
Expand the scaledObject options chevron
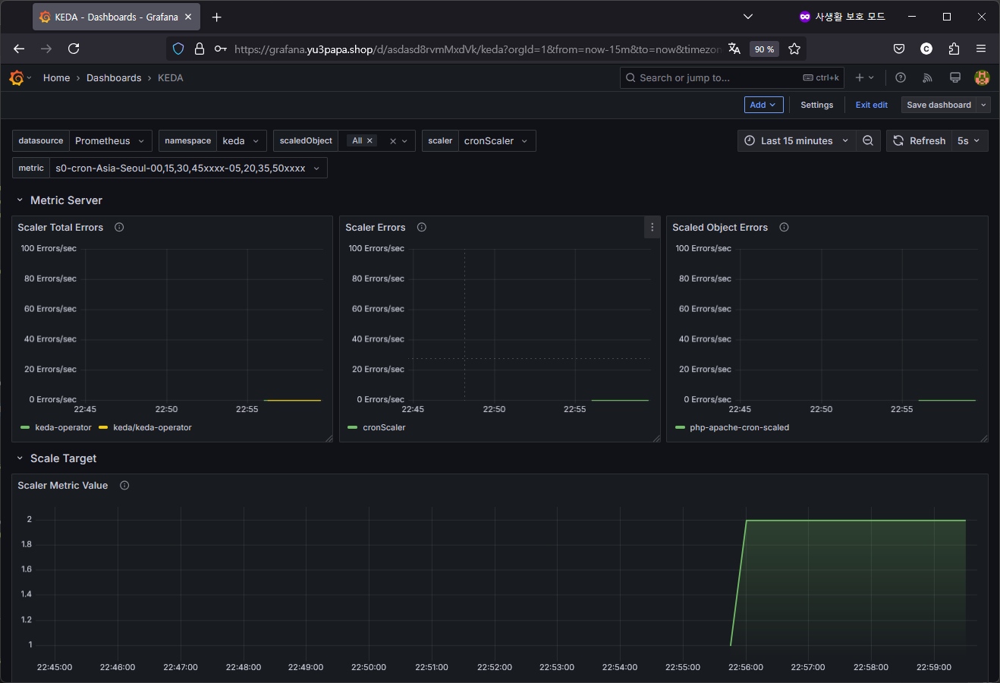tap(405, 140)
